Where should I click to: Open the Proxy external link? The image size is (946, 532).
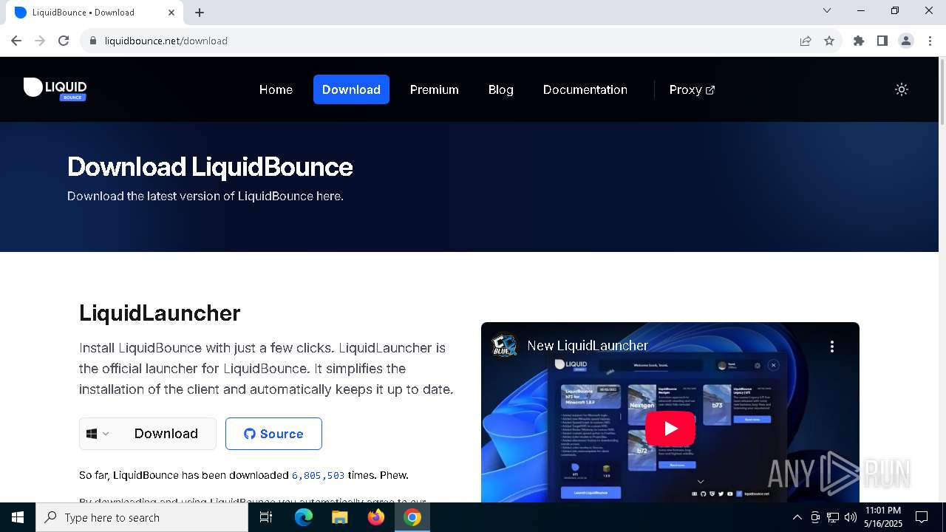(x=692, y=89)
